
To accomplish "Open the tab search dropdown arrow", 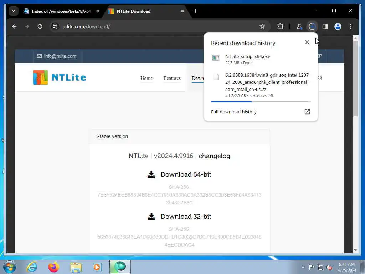I will [14, 11].
